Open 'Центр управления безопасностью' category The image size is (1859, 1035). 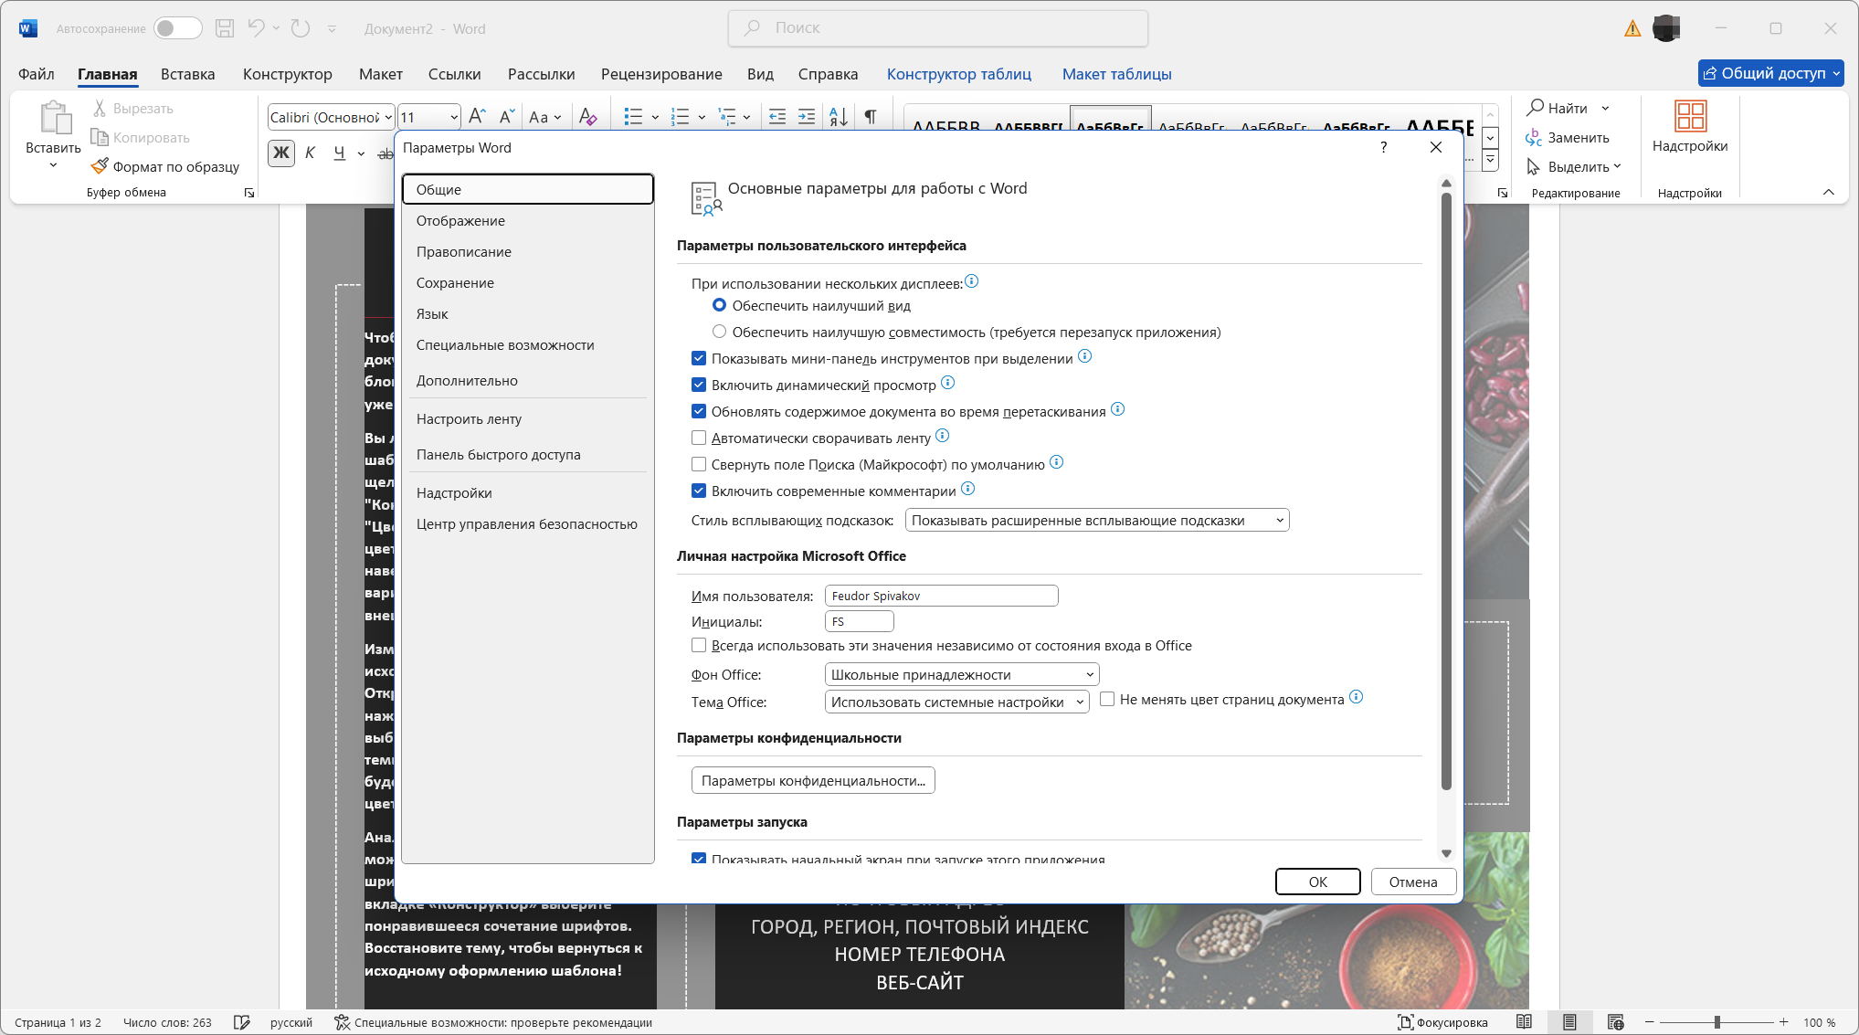click(x=528, y=523)
